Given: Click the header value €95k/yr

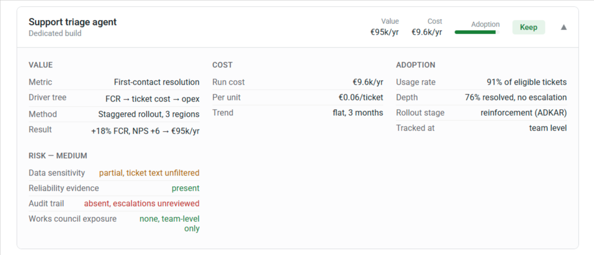Looking at the screenshot, I should click(384, 32).
